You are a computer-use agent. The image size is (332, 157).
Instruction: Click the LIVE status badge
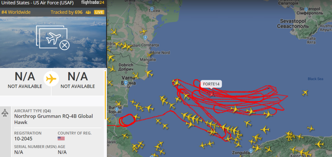(99, 12)
